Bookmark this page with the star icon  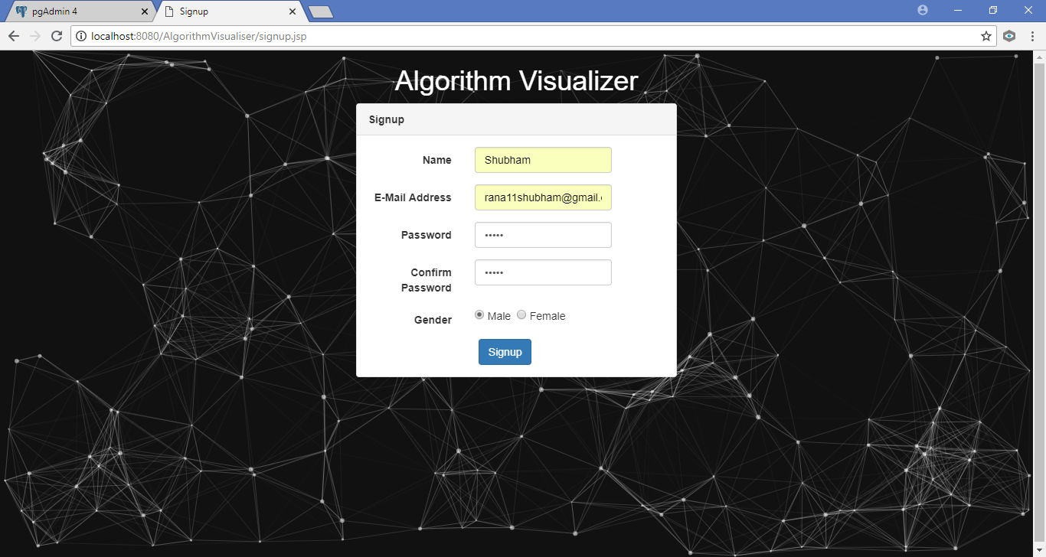986,36
